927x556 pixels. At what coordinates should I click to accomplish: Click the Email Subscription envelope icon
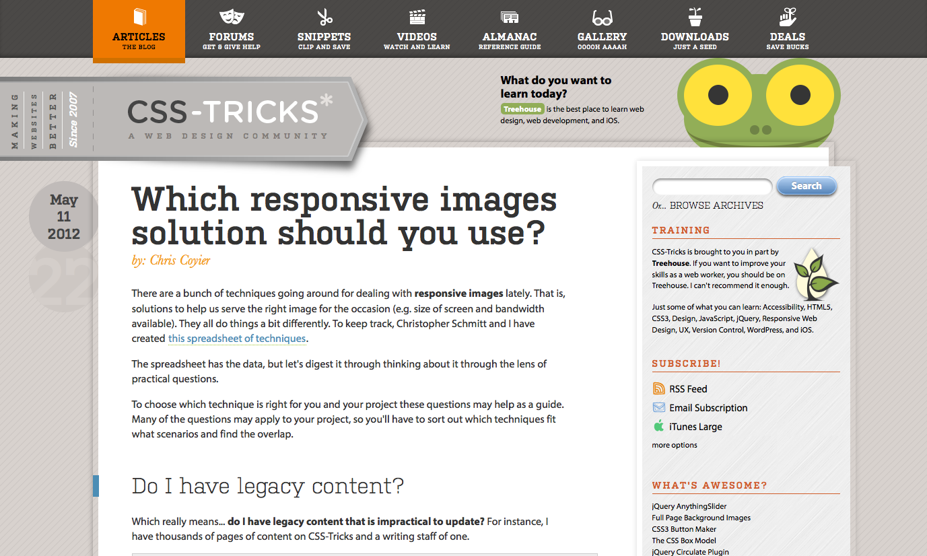click(x=658, y=407)
